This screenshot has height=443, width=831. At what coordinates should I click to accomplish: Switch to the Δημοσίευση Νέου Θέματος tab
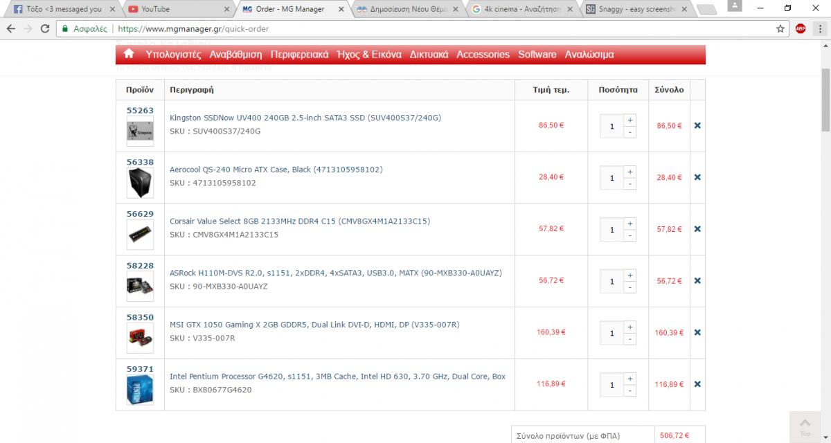[406, 9]
